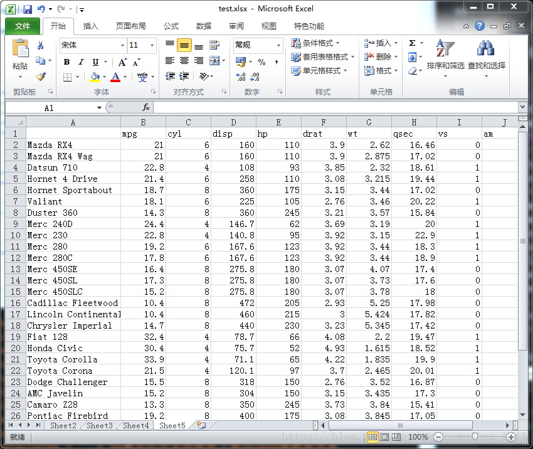This screenshot has width=533, height=449.
Task: Click the Cut scissors icon
Action: (x=41, y=45)
